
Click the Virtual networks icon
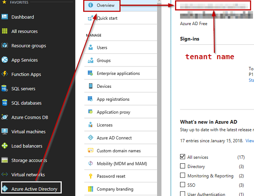click(x=5, y=174)
